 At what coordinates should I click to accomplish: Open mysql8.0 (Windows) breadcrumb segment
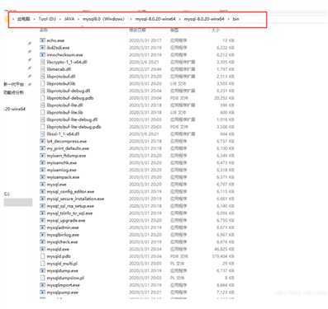[103, 19]
